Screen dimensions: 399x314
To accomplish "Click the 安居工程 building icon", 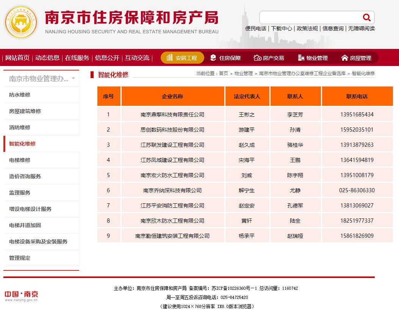I will (169, 58).
